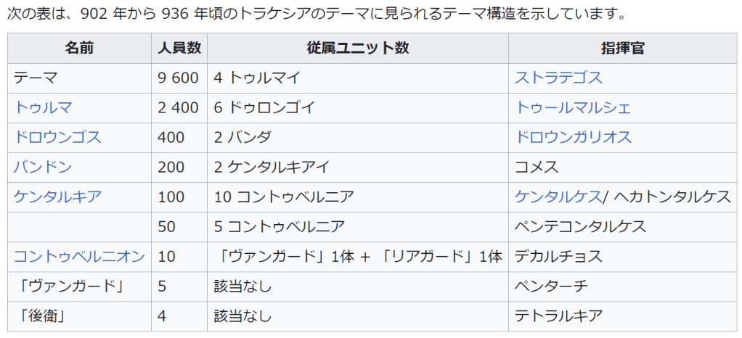Screen dimensions: 742x338
Task: Click the 9 600 personnel cell
Action: (x=178, y=78)
